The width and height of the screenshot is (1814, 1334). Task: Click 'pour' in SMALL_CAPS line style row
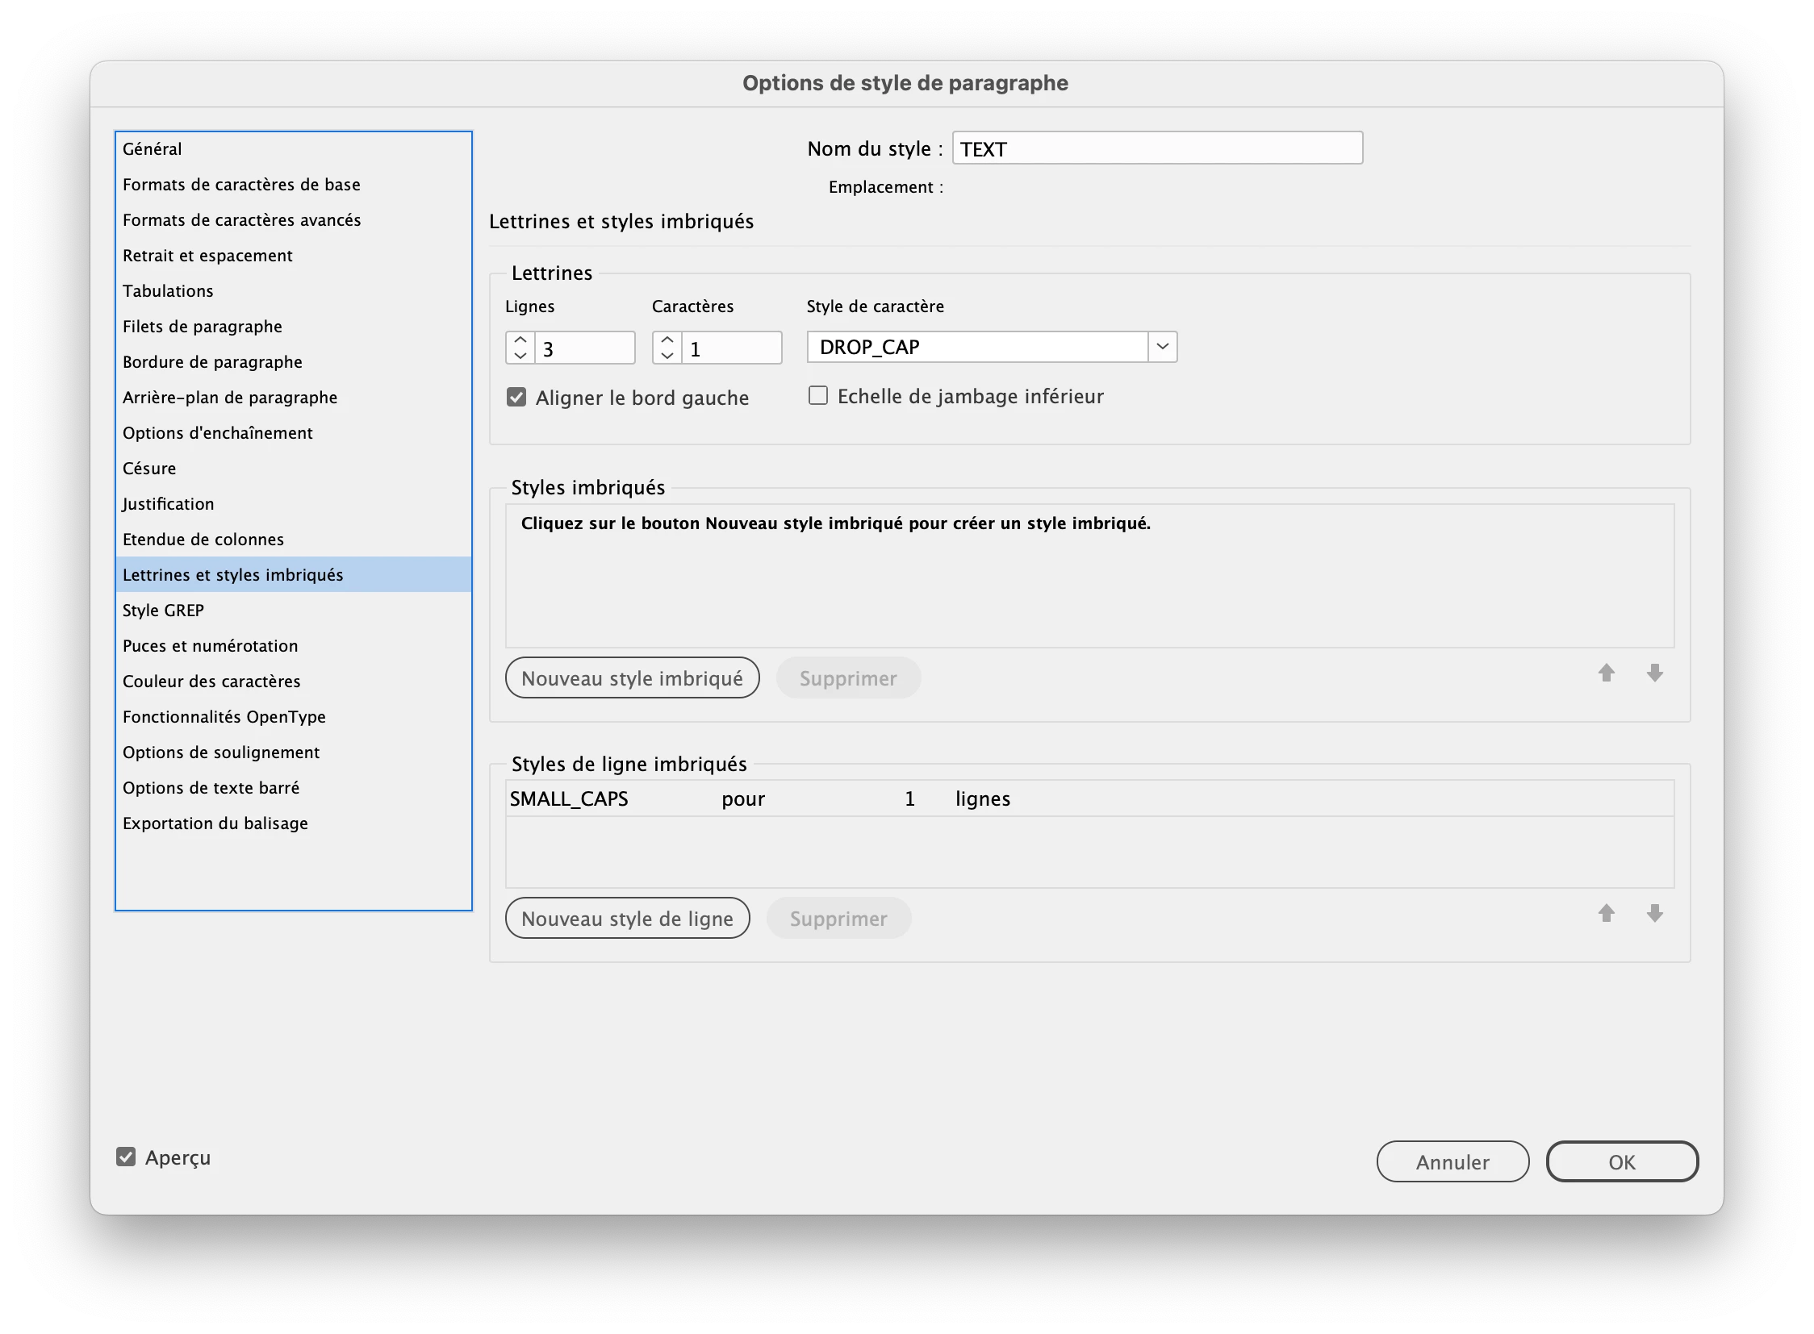click(x=743, y=799)
